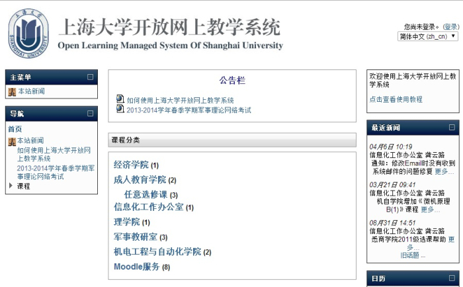The width and height of the screenshot is (463, 287).
Task: Click 更多 for 微机原理 news item
Action: click(430, 210)
